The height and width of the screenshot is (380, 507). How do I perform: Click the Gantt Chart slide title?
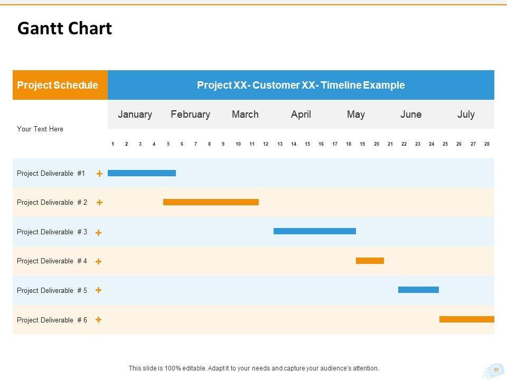pyautogui.click(x=64, y=28)
